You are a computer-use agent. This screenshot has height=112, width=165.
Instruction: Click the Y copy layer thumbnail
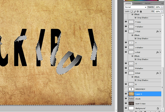click(131, 22)
